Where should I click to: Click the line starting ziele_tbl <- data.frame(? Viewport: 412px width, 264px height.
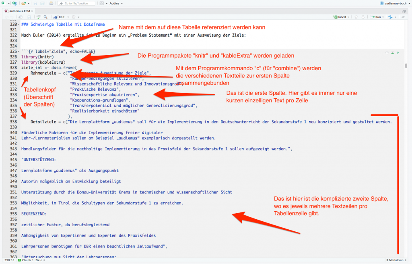49,68
